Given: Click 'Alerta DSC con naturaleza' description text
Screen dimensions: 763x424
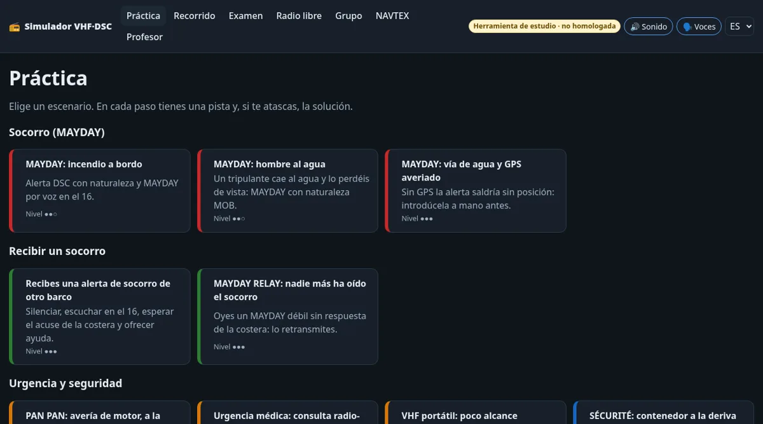Looking at the screenshot, I should point(102,190).
